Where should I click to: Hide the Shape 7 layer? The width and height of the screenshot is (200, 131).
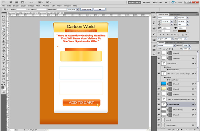(x=159, y=94)
